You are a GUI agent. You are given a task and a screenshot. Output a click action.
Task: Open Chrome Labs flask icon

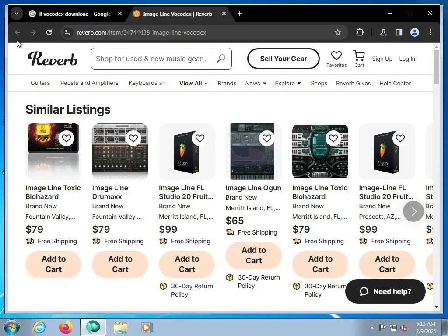pos(383,32)
